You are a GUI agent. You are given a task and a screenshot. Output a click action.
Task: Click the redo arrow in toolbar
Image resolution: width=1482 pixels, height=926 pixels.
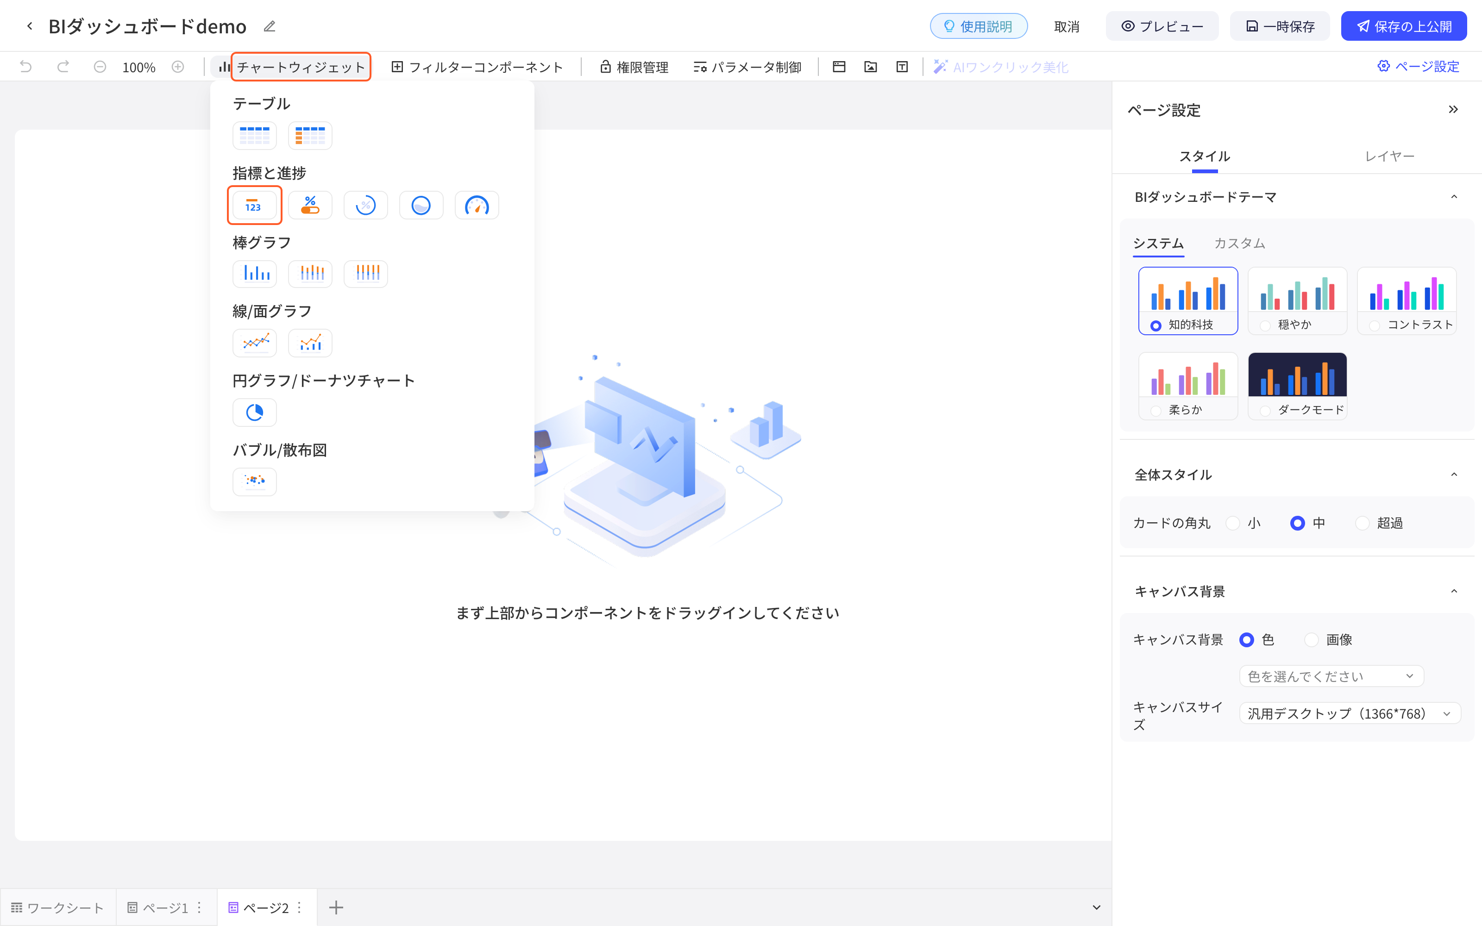click(63, 67)
